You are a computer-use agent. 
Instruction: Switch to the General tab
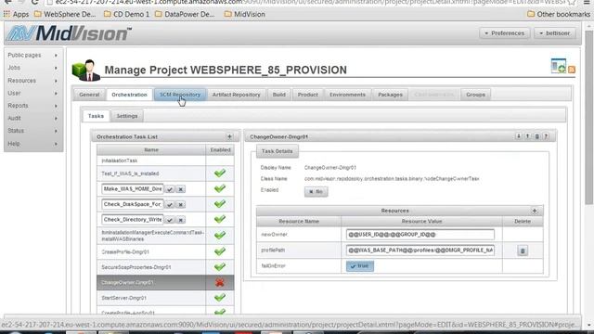[89, 95]
